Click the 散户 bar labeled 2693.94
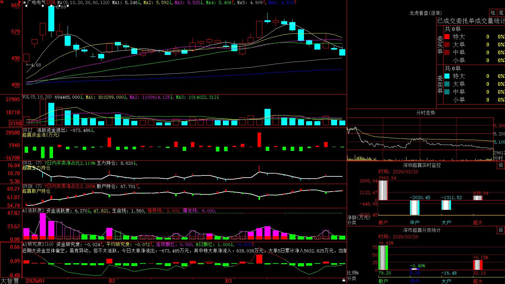The image size is (505, 284). tap(383, 190)
